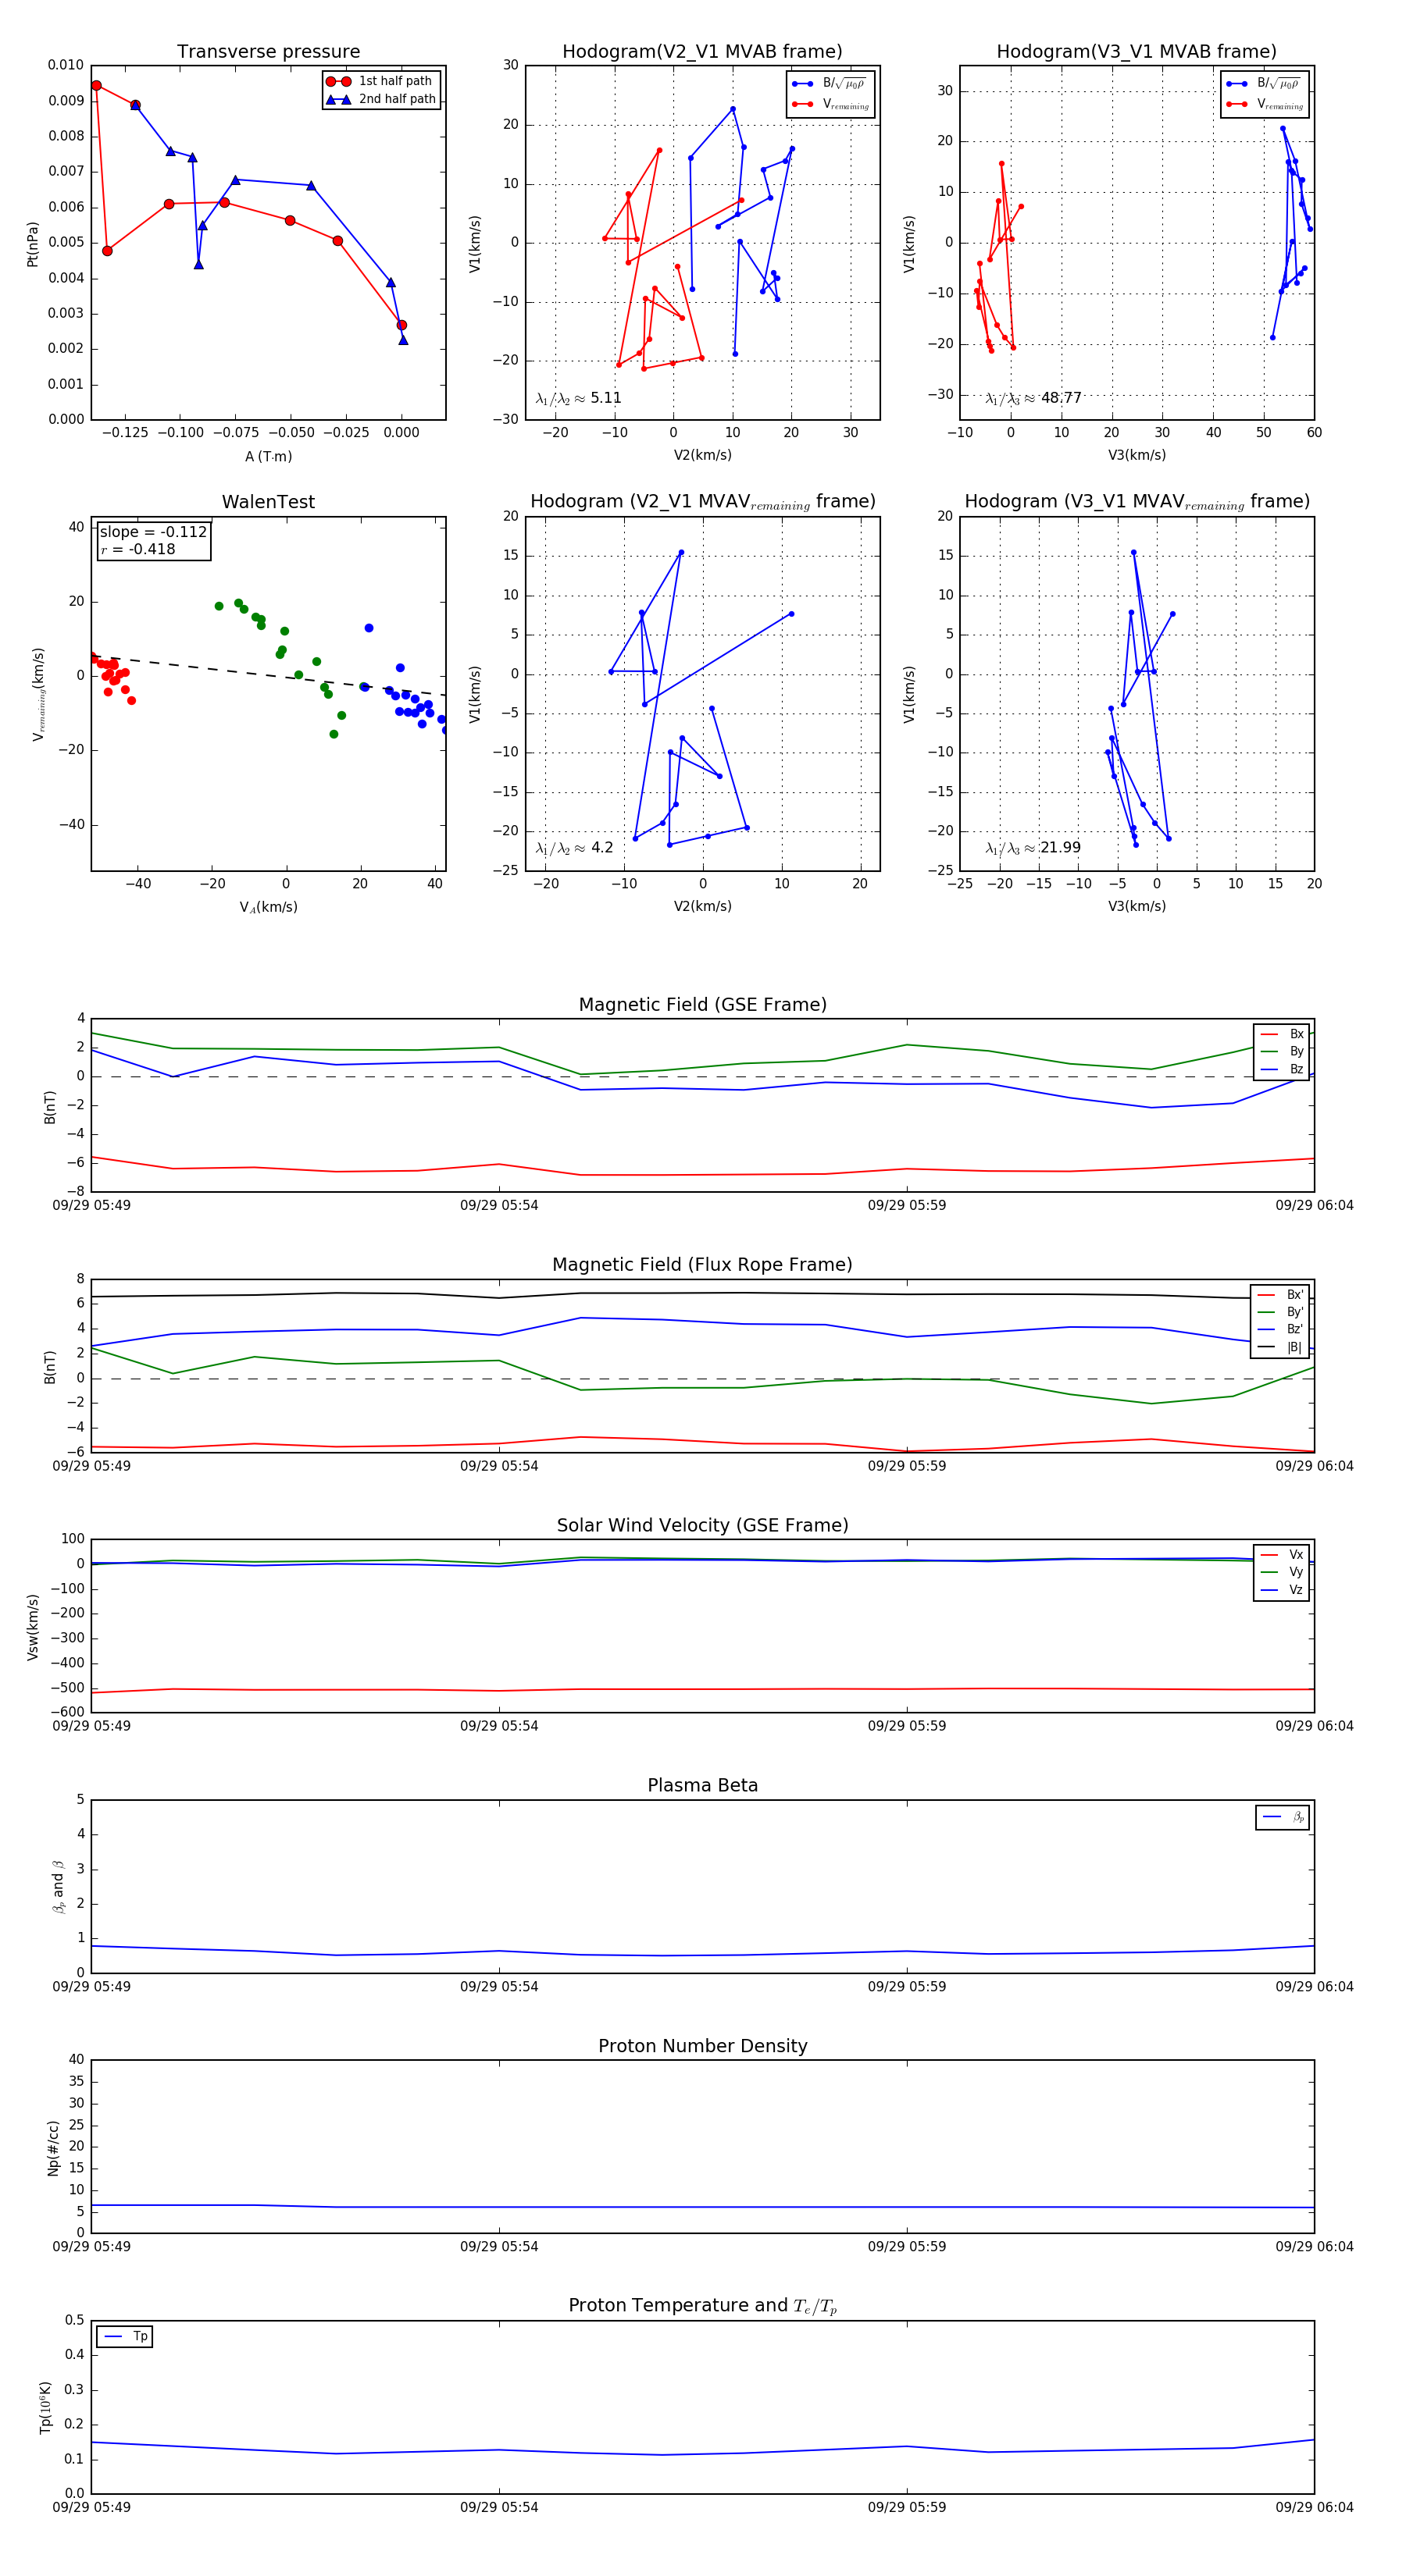Click the 'slope = -0.112' text
1406x2576 pixels.
(153, 532)
